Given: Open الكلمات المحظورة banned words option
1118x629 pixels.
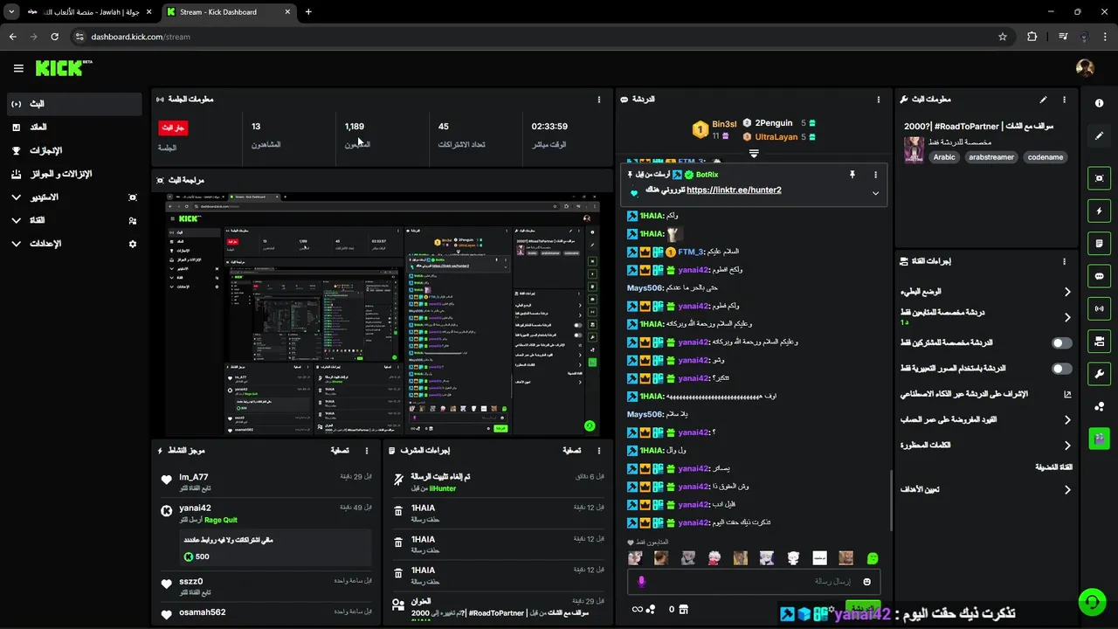Looking at the screenshot, I should pos(987,446).
